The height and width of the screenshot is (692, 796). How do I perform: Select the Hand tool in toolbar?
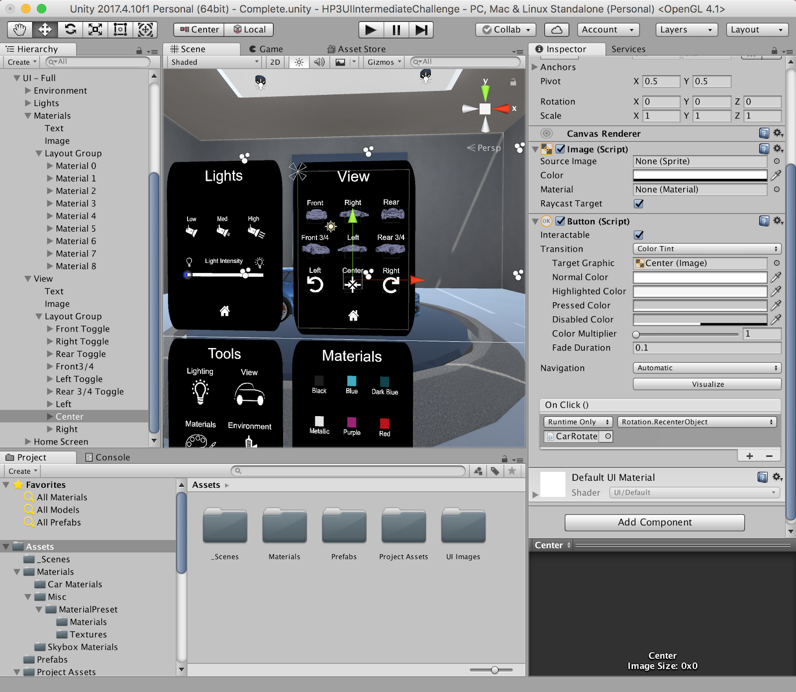20,30
